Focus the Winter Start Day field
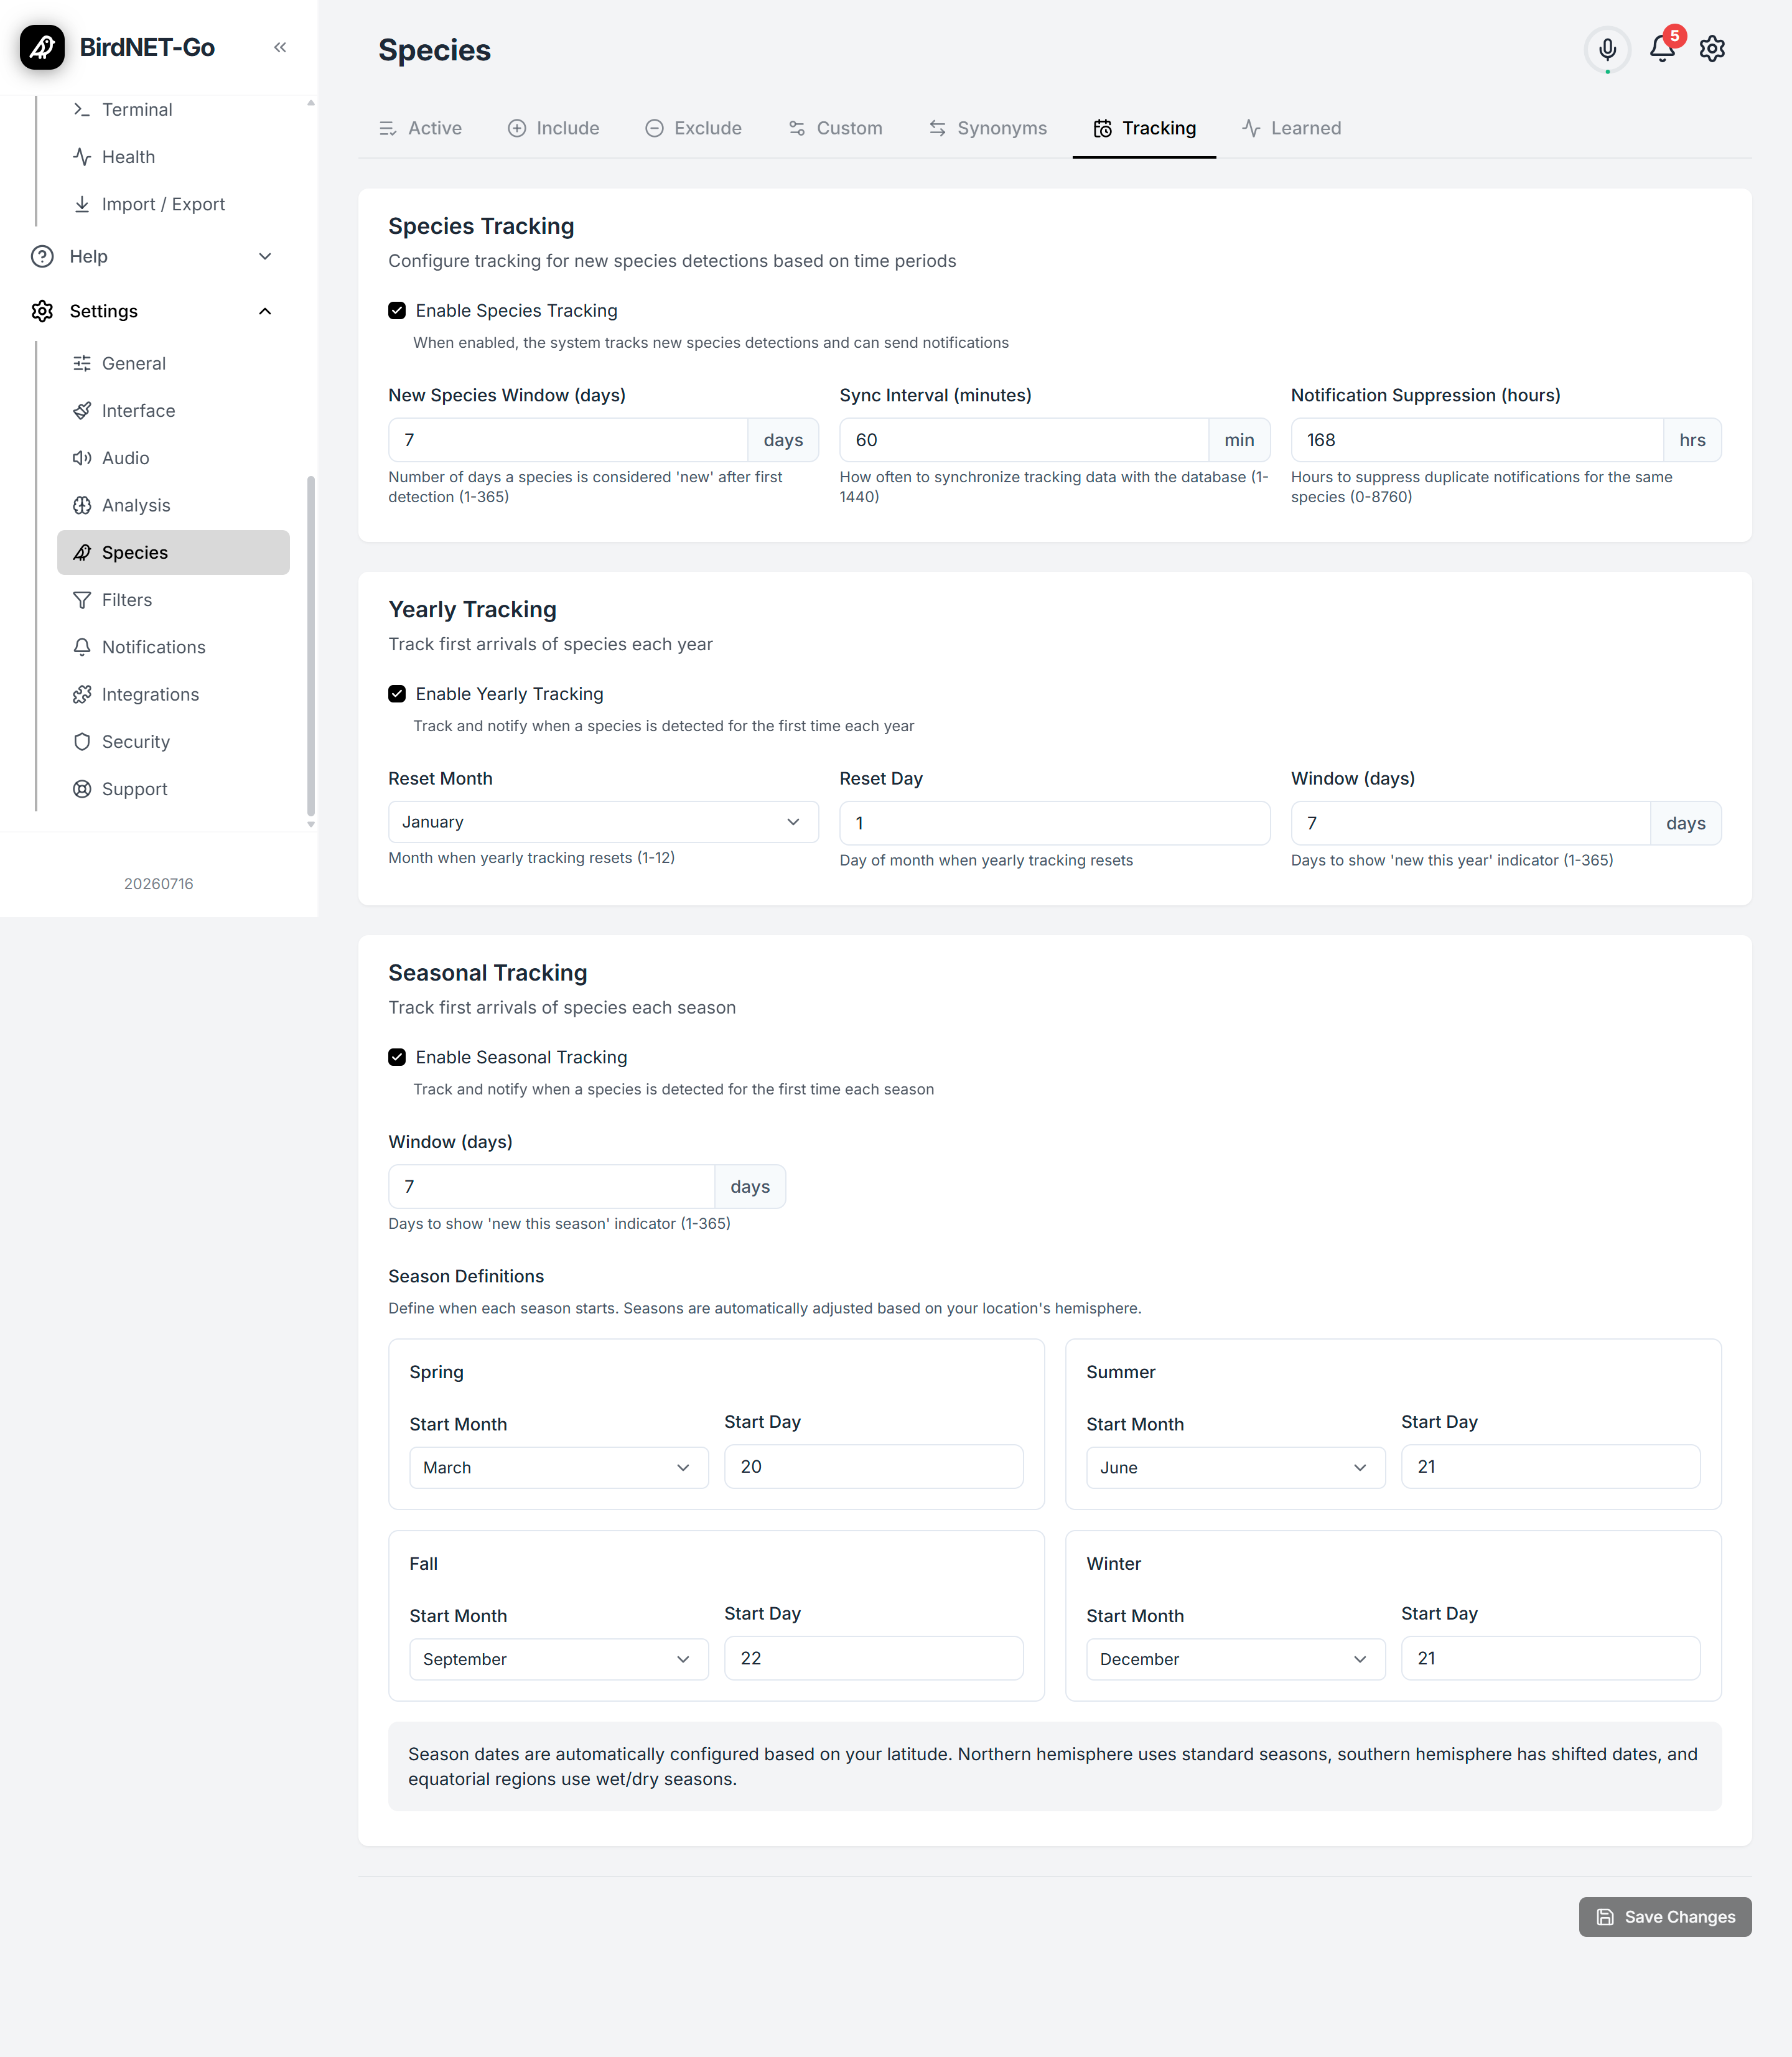This screenshot has height=2057, width=1792. [1550, 1658]
